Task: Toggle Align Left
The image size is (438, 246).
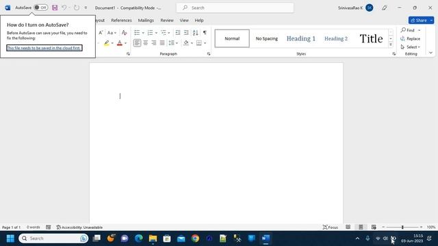Action: tap(137, 43)
